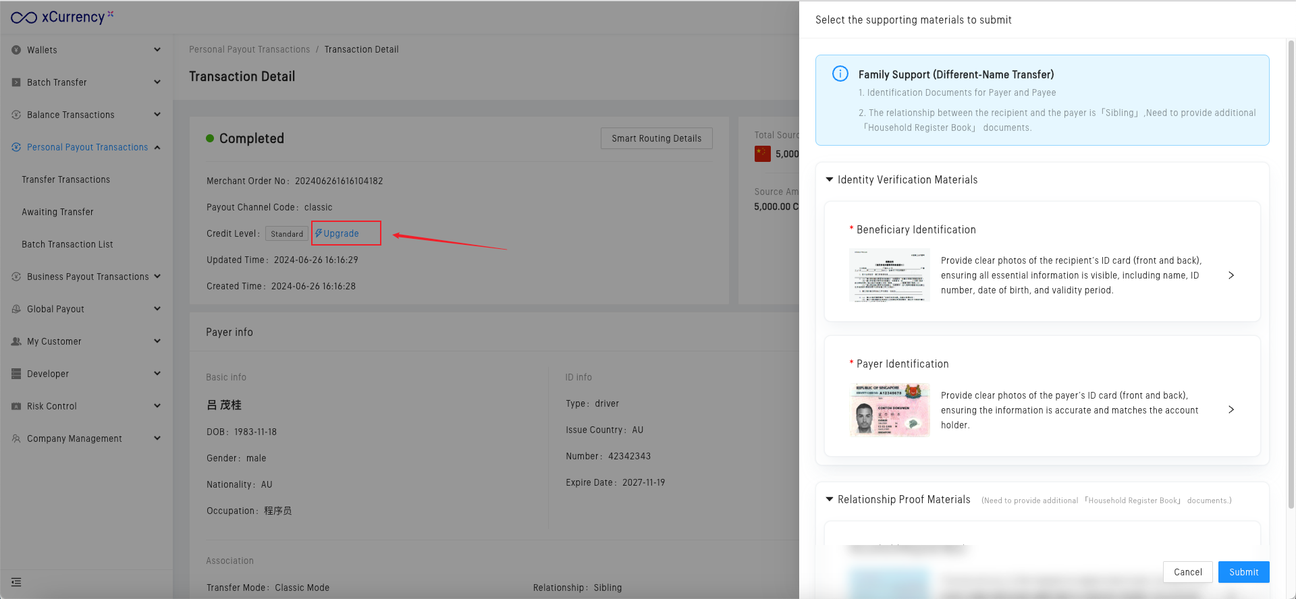Click the China flag icon
Screen dimensions: 1296x599
pos(763,154)
